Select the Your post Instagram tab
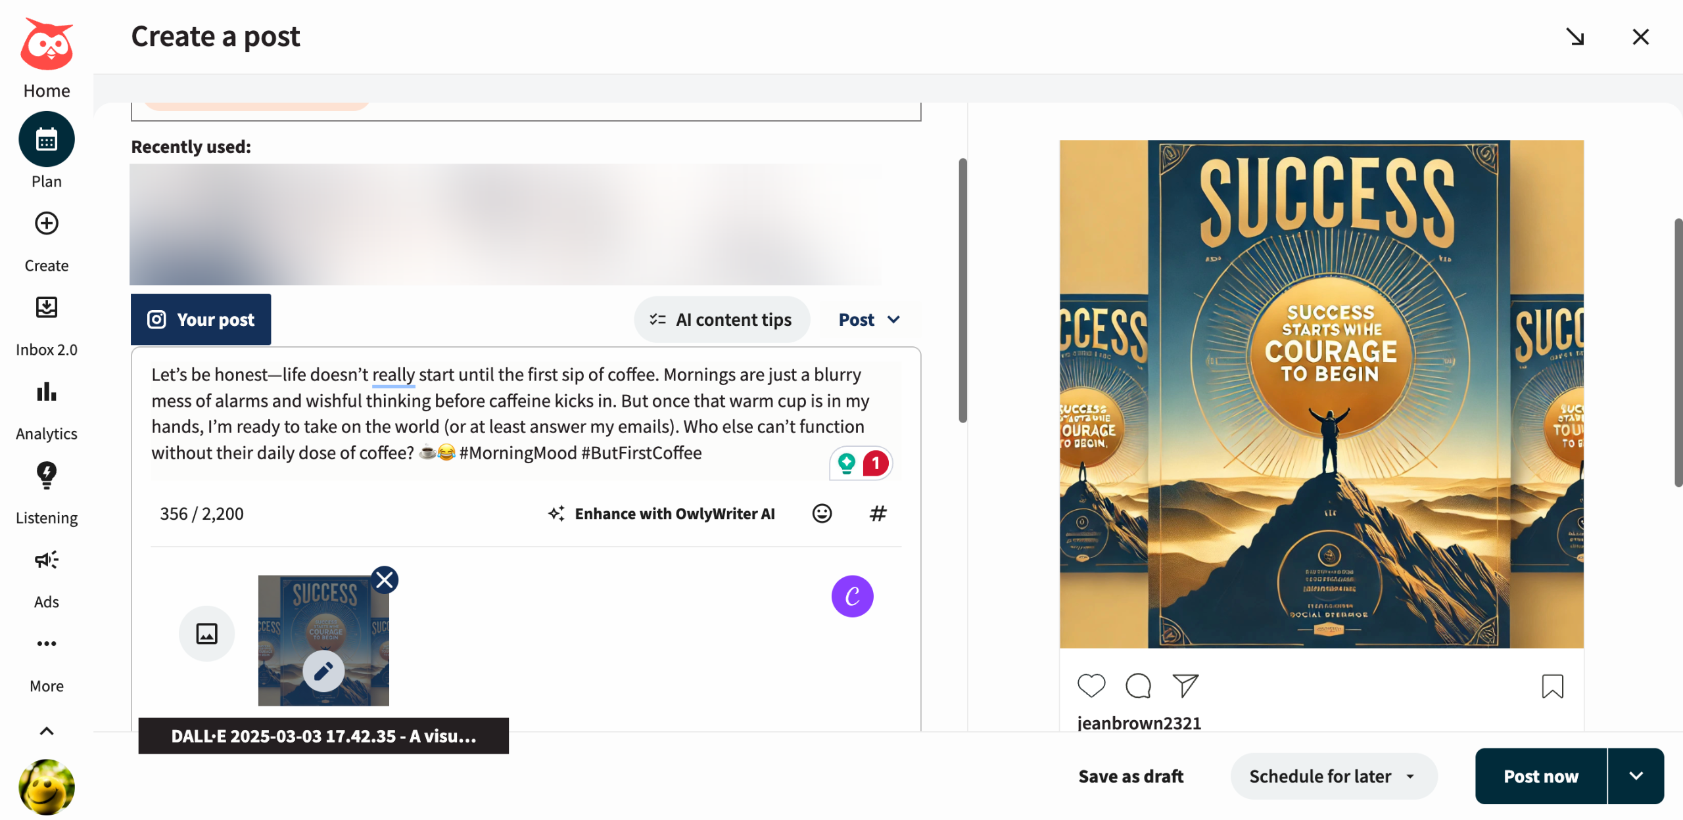This screenshot has height=820, width=1683. (x=201, y=319)
